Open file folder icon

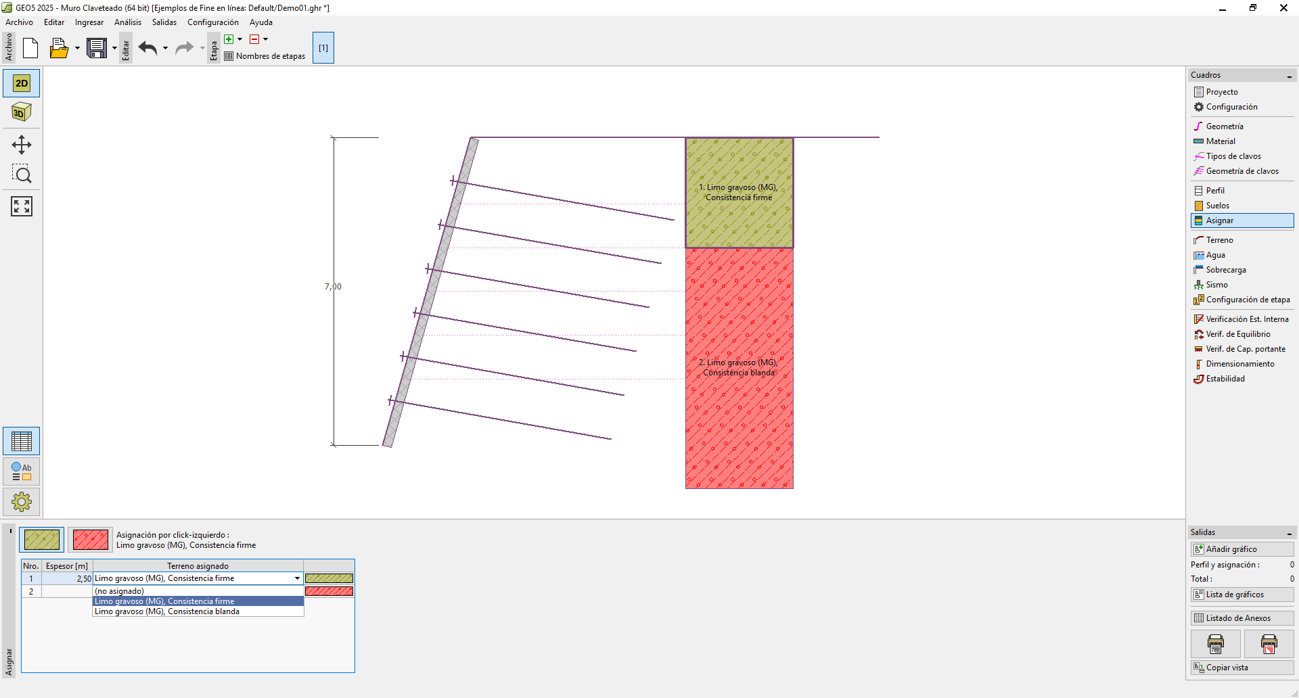pyautogui.click(x=59, y=48)
